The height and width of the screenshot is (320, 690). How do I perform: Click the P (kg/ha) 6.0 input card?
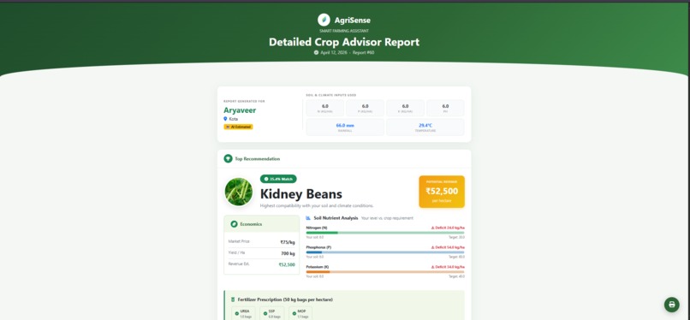pos(365,108)
